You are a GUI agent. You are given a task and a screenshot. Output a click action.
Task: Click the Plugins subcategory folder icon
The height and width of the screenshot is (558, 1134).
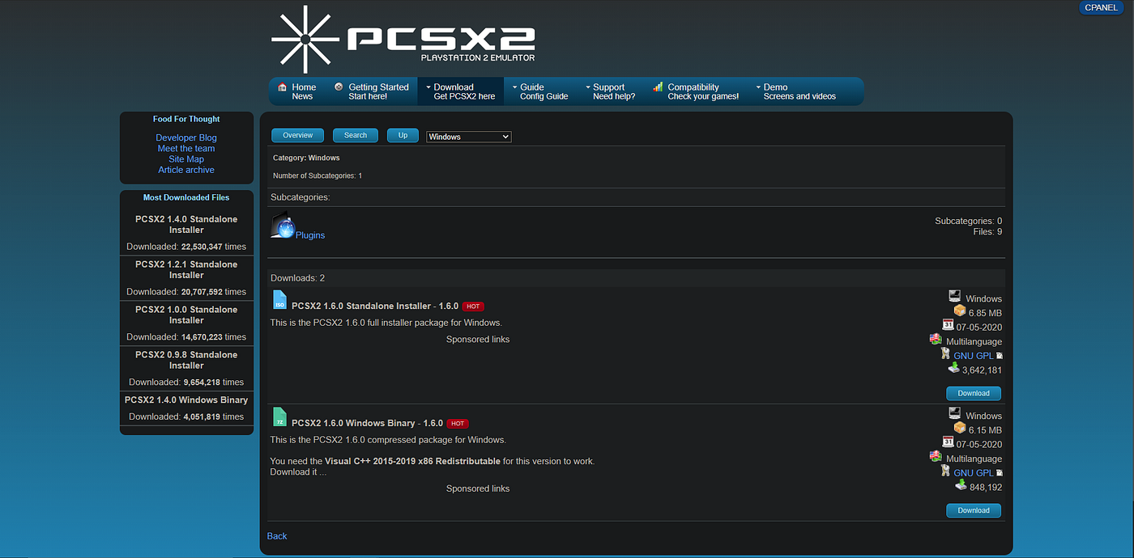(283, 226)
